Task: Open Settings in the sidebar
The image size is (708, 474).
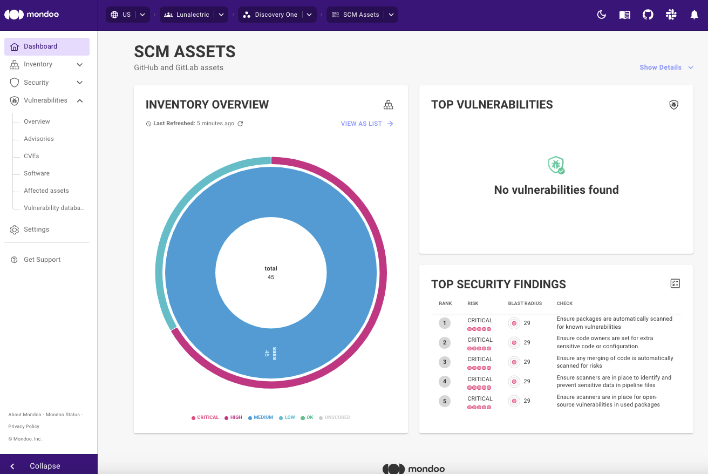Action: pos(37,229)
